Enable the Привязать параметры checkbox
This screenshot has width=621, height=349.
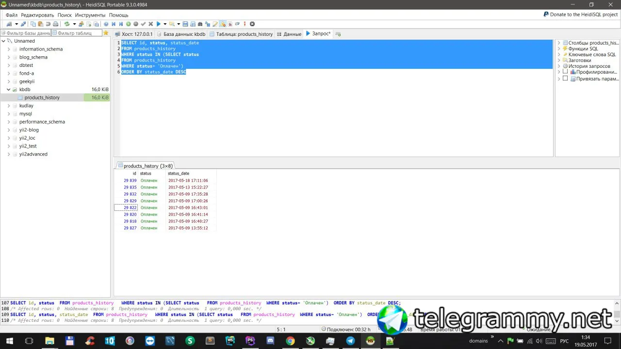point(565,79)
